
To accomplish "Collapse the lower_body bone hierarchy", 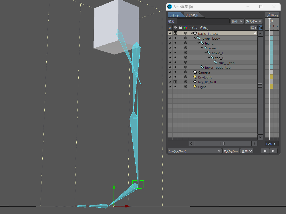I will [x=195, y=38].
